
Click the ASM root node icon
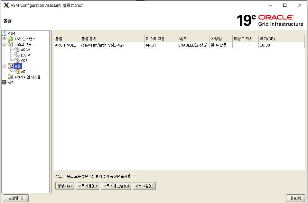pyautogui.click(x=4, y=33)
